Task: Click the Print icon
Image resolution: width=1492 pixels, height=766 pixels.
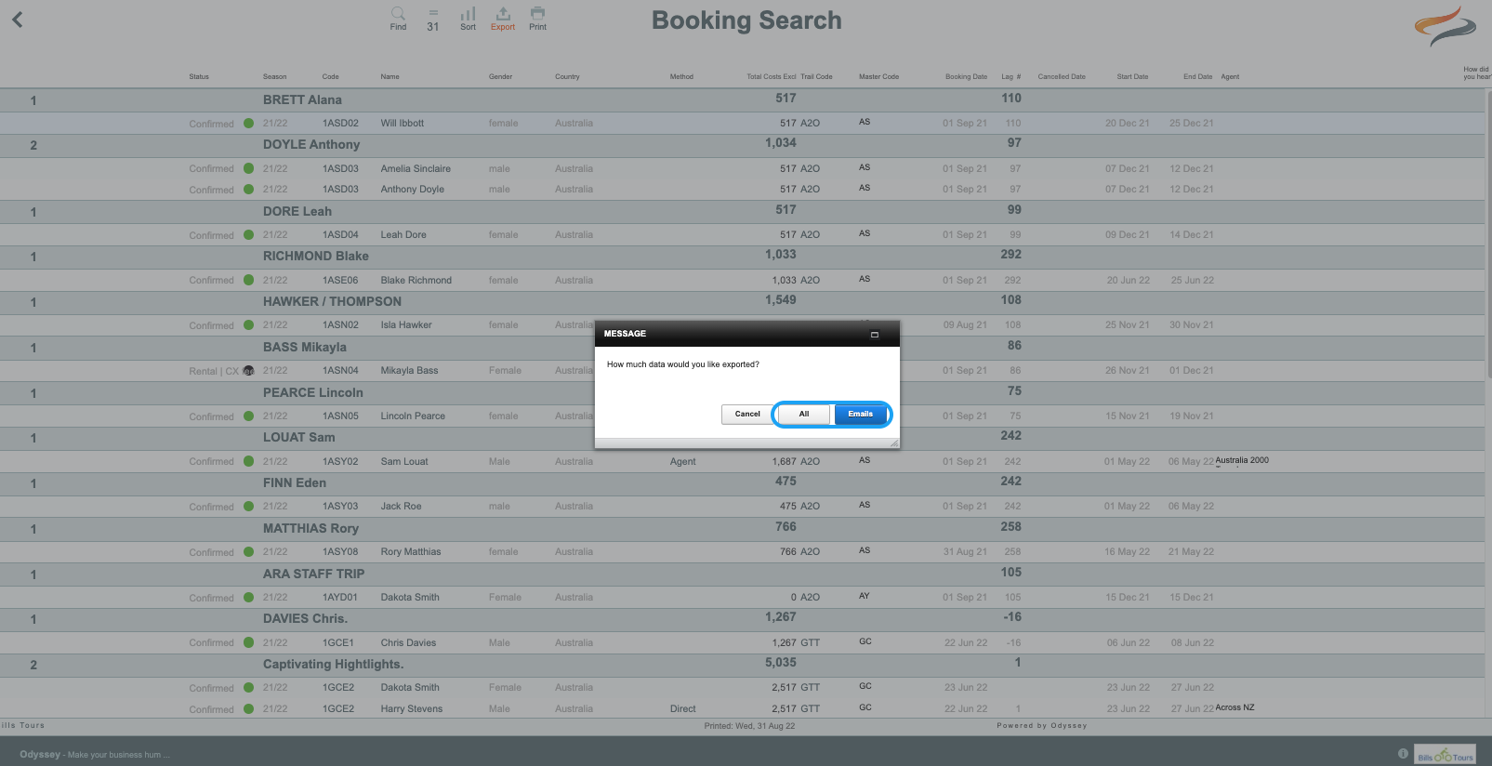Action: [537, 19]
